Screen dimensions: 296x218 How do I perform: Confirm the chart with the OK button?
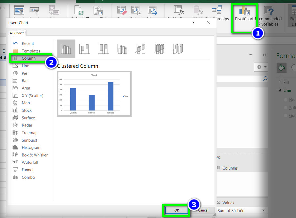pos(177,210)
